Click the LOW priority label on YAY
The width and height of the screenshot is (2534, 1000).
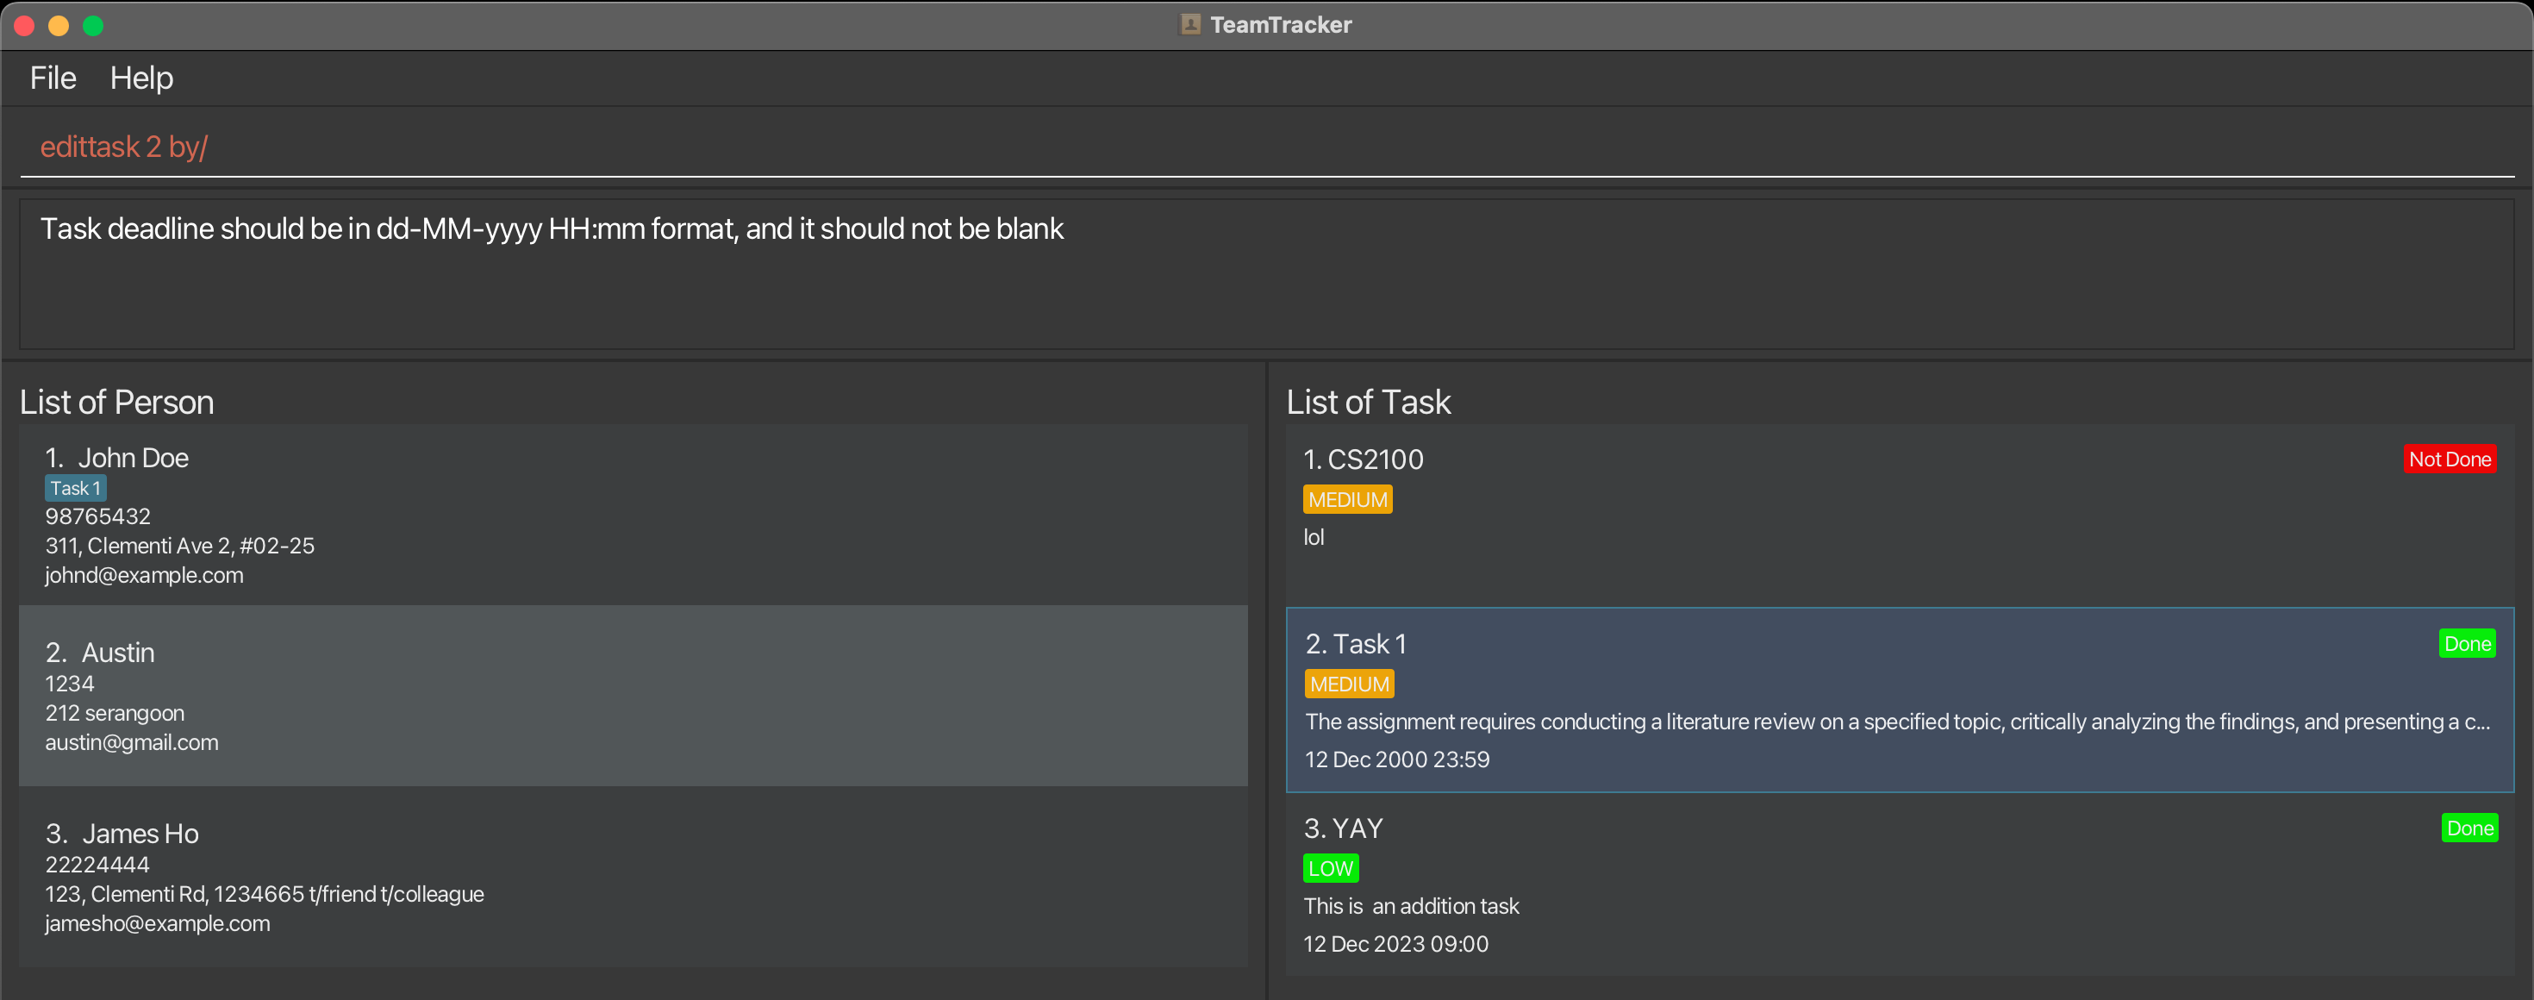point(1330,868)
